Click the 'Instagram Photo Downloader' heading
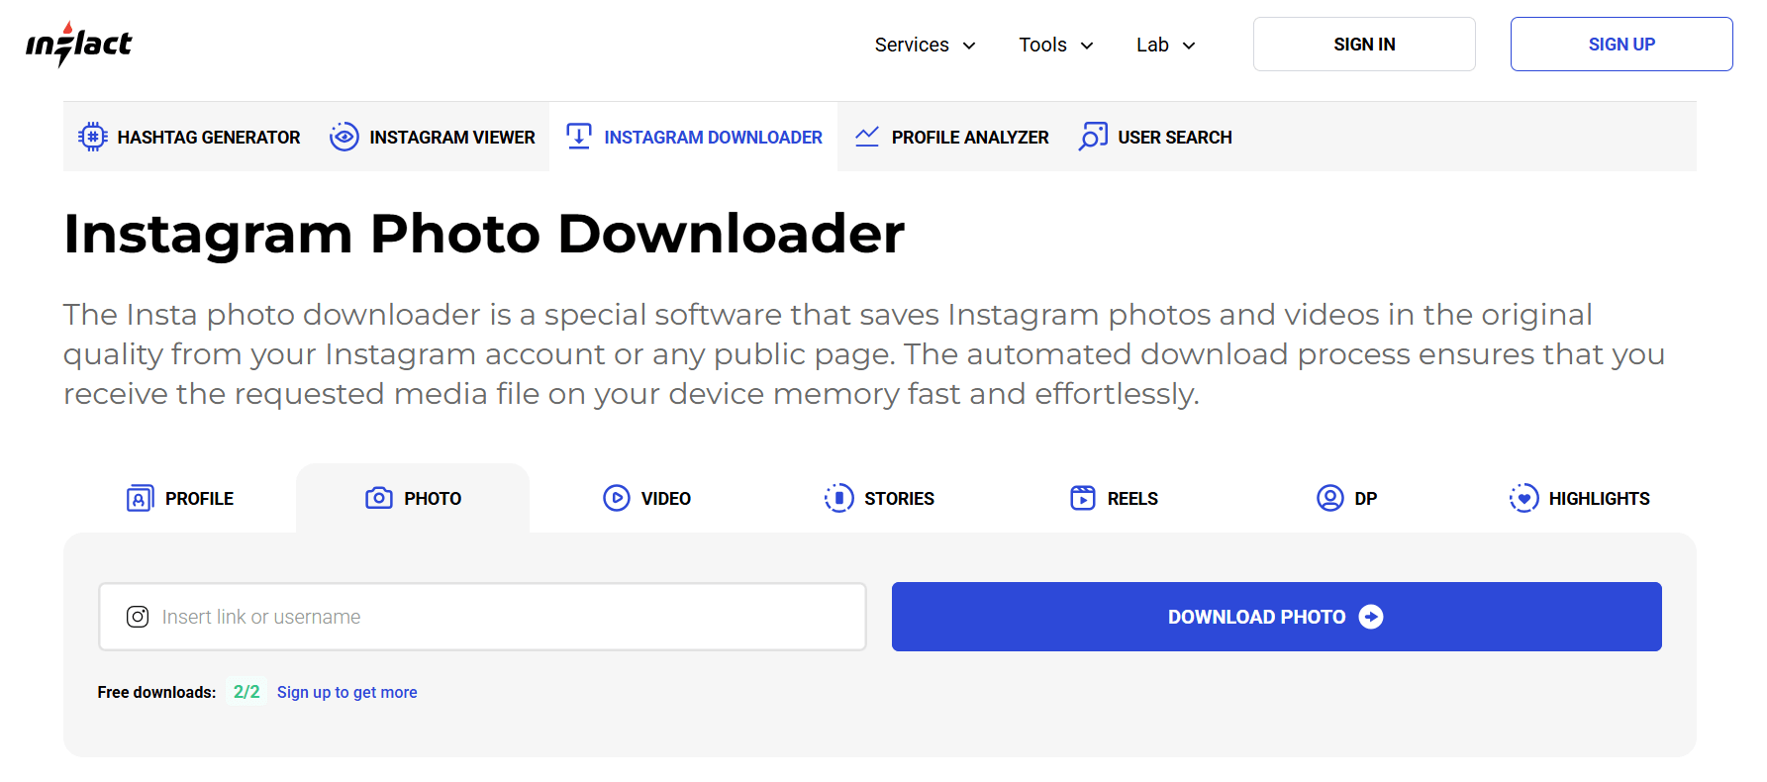 pyautogui.click(x=484, y=234)
